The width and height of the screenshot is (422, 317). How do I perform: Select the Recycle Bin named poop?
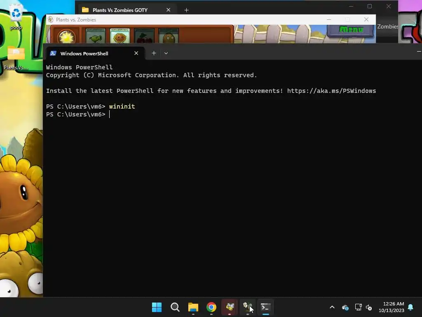point(16,17)
